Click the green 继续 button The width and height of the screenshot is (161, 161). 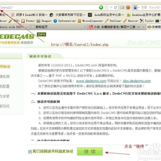pyautogui.click(x=90, y=151)
